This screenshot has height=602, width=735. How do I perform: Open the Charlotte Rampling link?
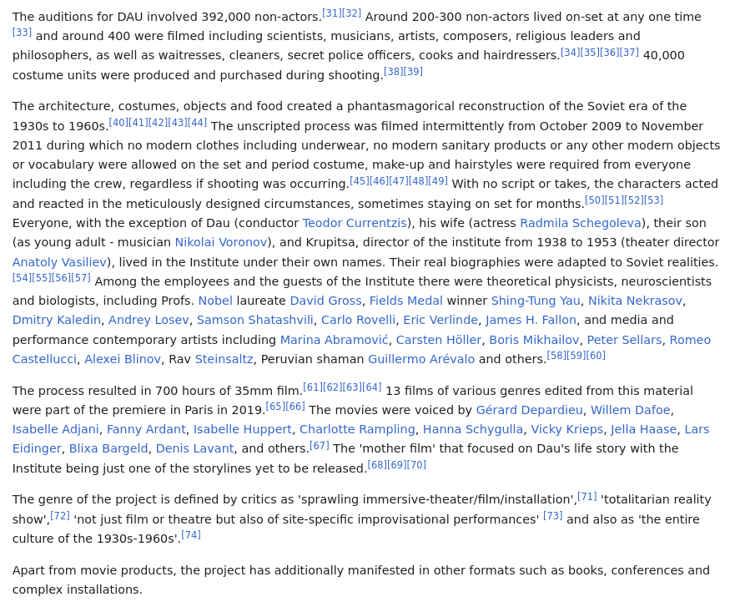pos(357,429)
